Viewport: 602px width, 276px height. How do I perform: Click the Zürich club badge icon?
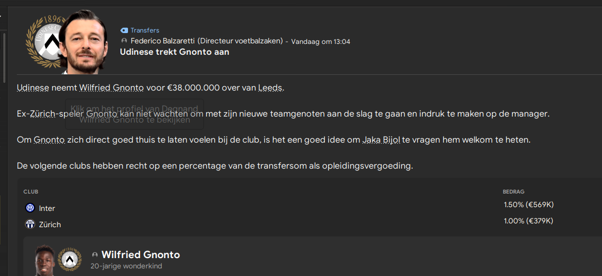(x=30, y=224)
